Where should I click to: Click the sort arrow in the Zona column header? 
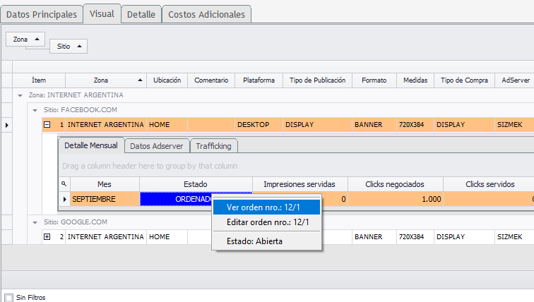click(141, 80)
